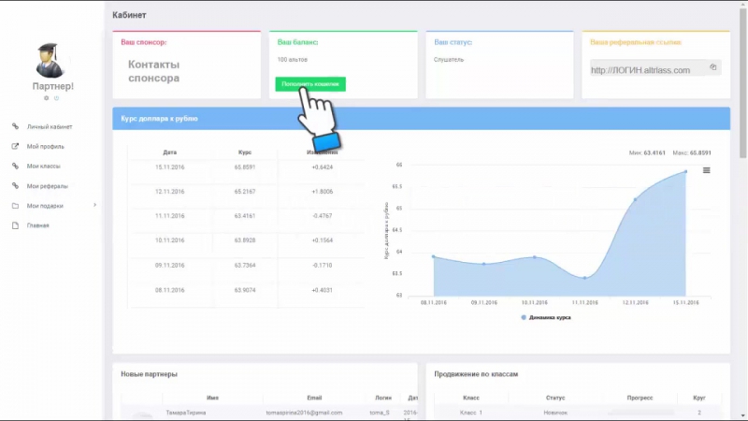This screenshot has width=748, height=421.
Task: Click the settings gear icon under Партнер!
Action: coord(47,97)
